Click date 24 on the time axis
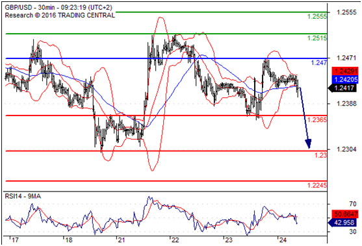The width and height of the screenshot is (362, 246). [283, 240]
